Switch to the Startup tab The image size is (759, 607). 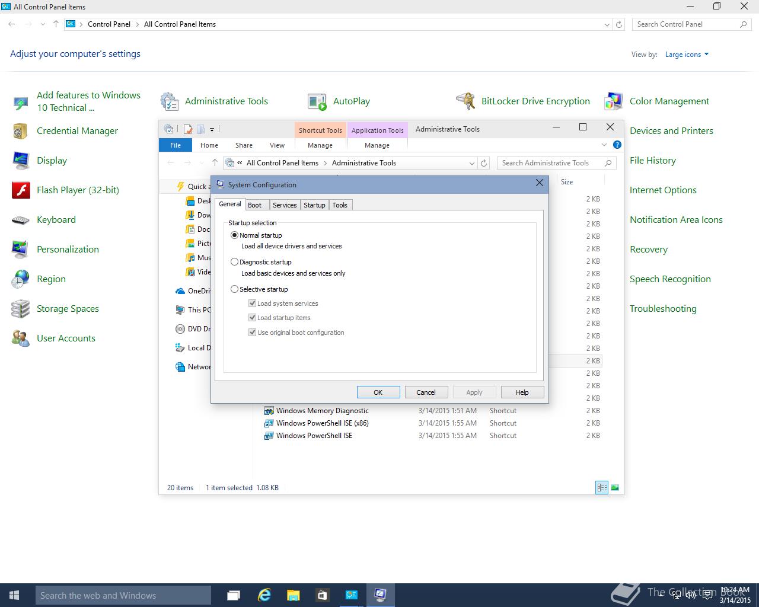[x=314, y=205]
